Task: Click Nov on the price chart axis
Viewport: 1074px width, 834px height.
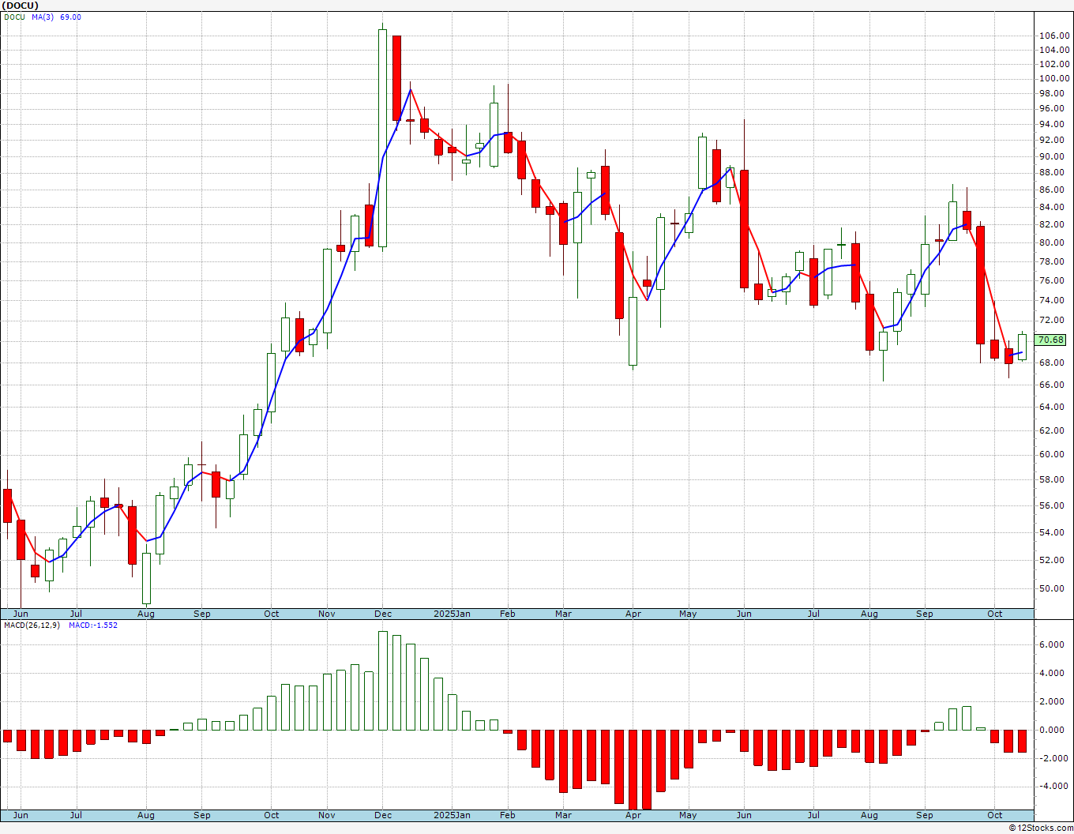Action: [x=327, y=614]
